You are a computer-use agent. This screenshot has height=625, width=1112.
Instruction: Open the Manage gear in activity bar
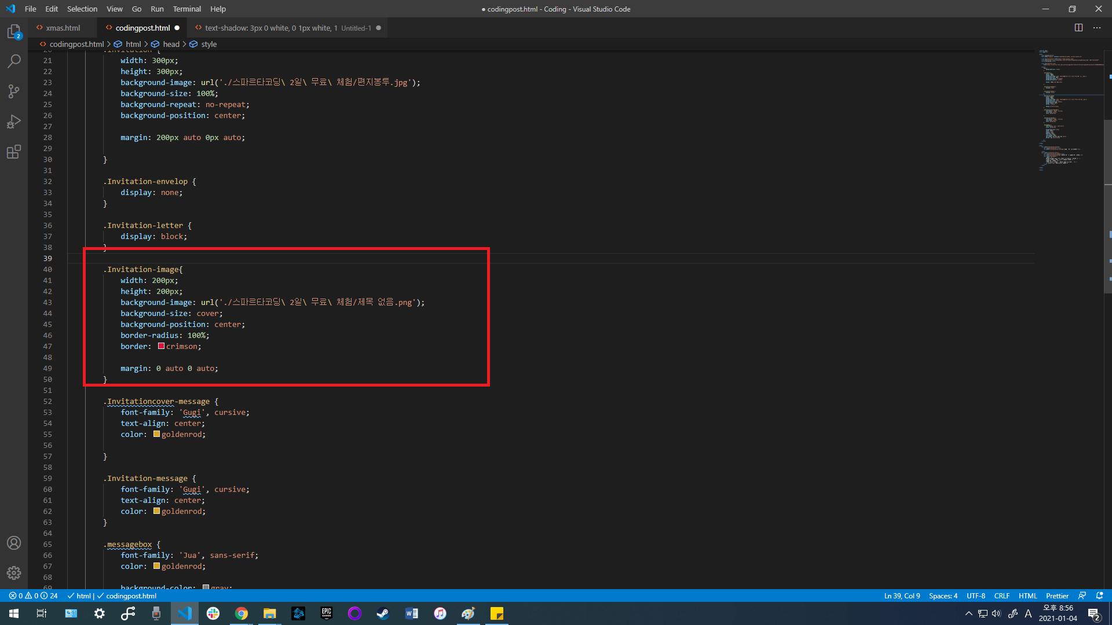[x=14, y=573]
